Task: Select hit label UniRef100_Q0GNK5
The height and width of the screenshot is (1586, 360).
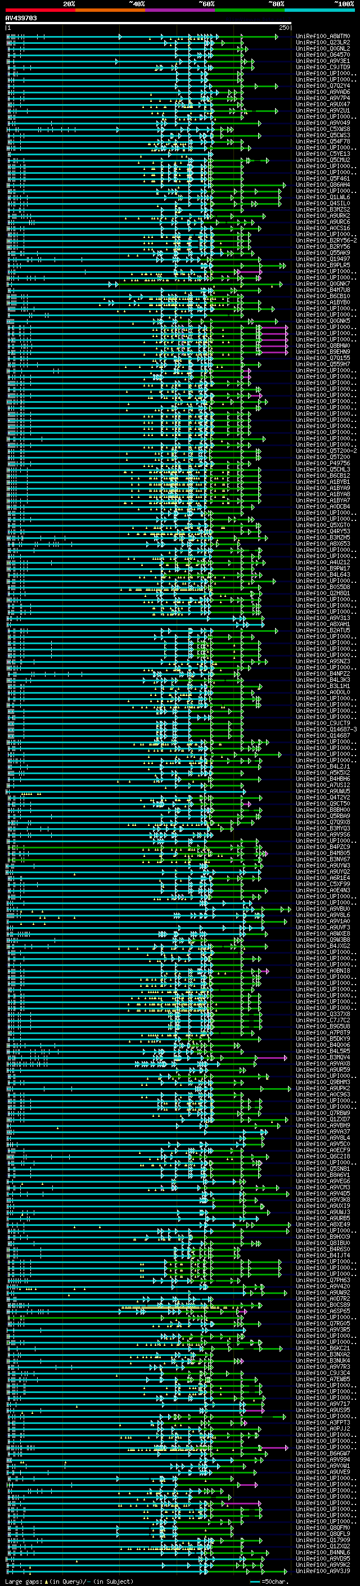Action: click(x=323, y=321)
